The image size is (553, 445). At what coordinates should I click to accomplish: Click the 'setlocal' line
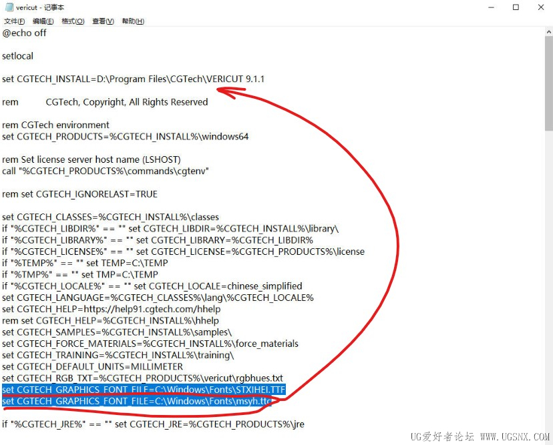click(17, 56)
